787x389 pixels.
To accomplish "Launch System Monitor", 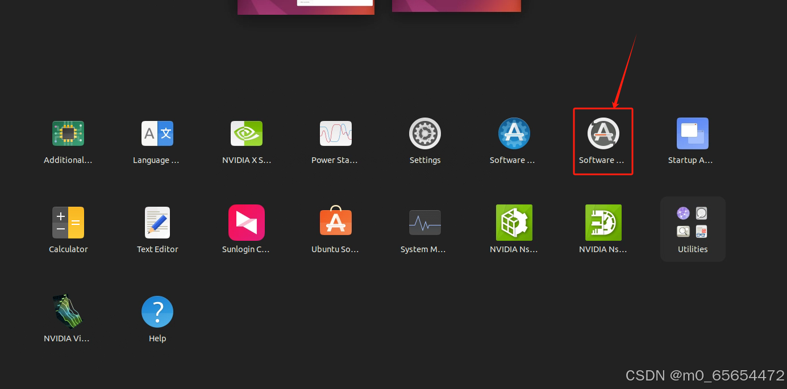I will pyautogui.click(x=425, y=223).
